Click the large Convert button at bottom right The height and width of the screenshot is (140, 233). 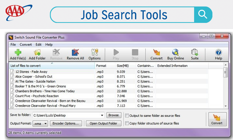tap(217, 119)
